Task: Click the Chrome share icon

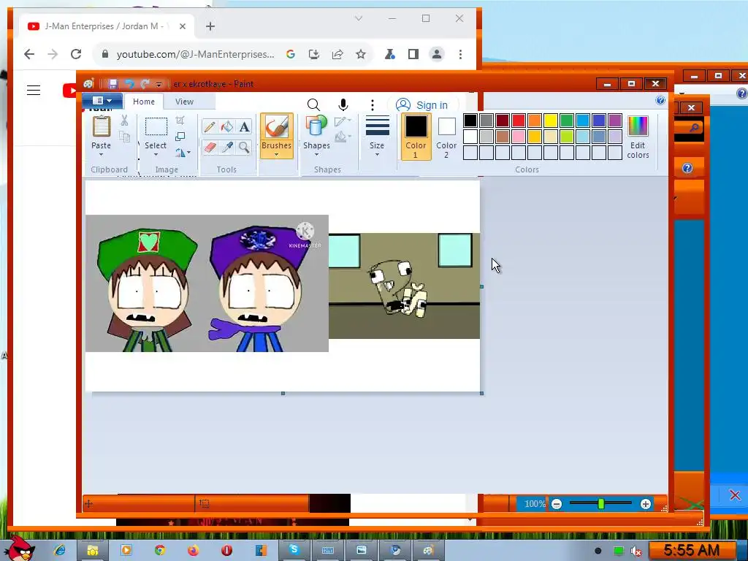Action: click(x=337, y=54)
